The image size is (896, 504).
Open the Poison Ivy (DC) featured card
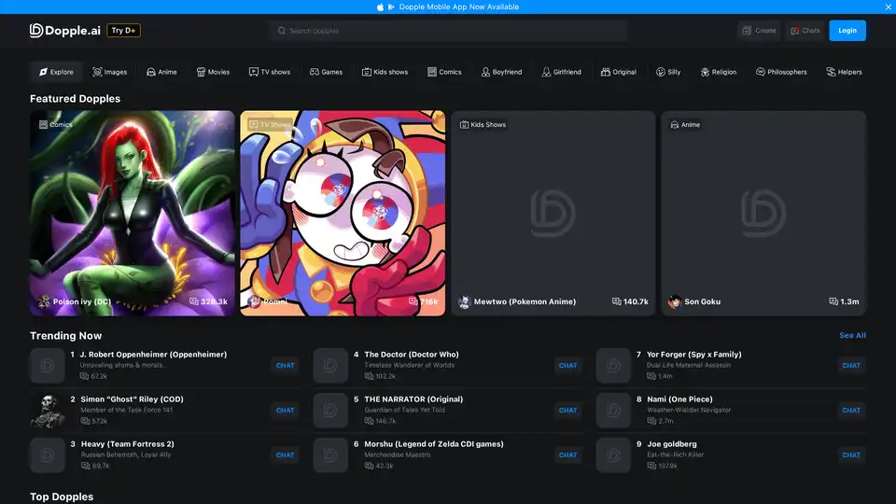coord(133,213)
